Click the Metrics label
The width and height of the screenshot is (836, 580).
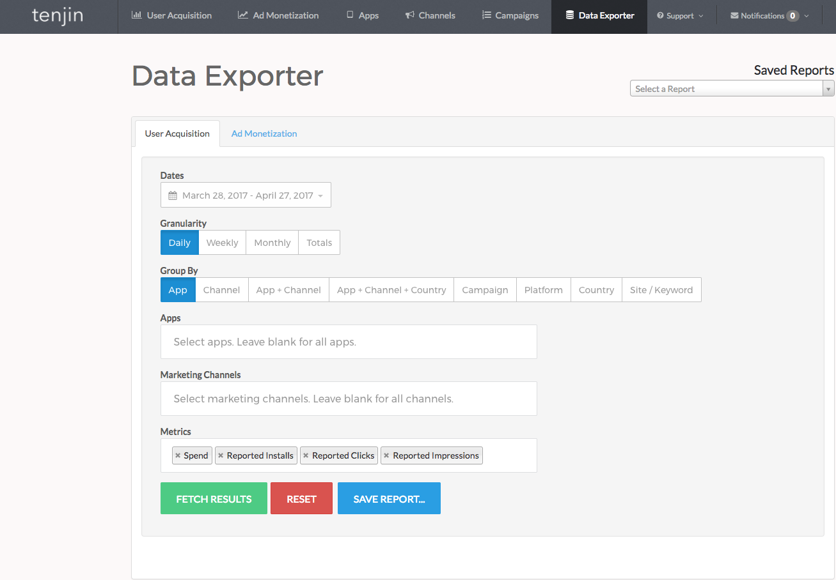(x=176, y=432)
